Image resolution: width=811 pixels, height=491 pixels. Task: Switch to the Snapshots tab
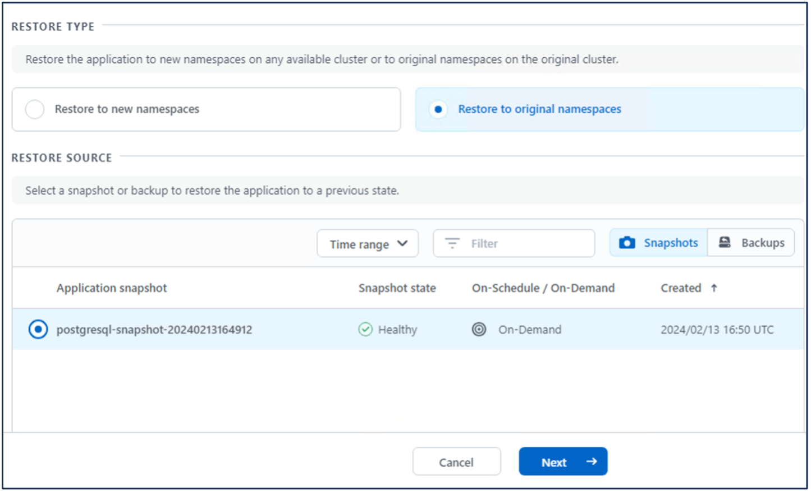click(659, 243)
